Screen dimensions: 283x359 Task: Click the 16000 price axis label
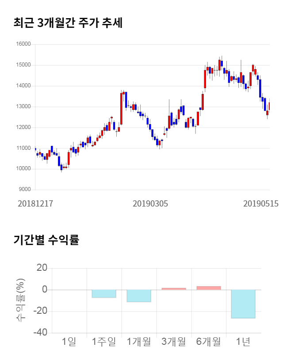click(24, 44)
